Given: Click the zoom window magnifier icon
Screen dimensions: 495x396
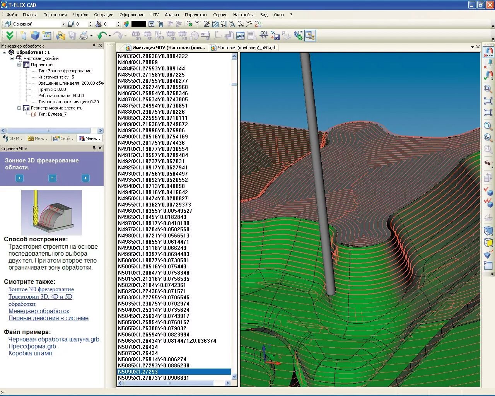Looking at the screenshot, I should pos(488,89).
